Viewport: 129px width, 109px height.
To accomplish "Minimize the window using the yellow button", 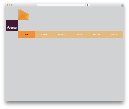I will 9,5.
